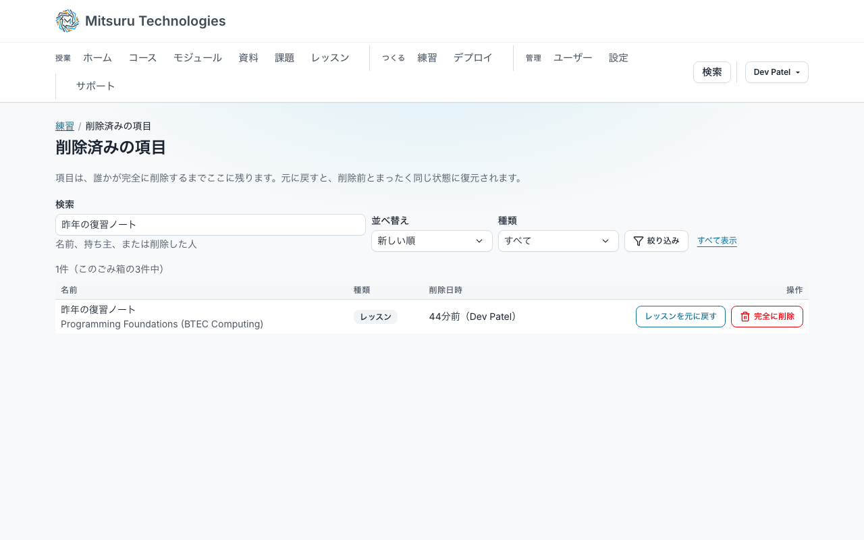Open ユーザー management page

tap(573, 58)
